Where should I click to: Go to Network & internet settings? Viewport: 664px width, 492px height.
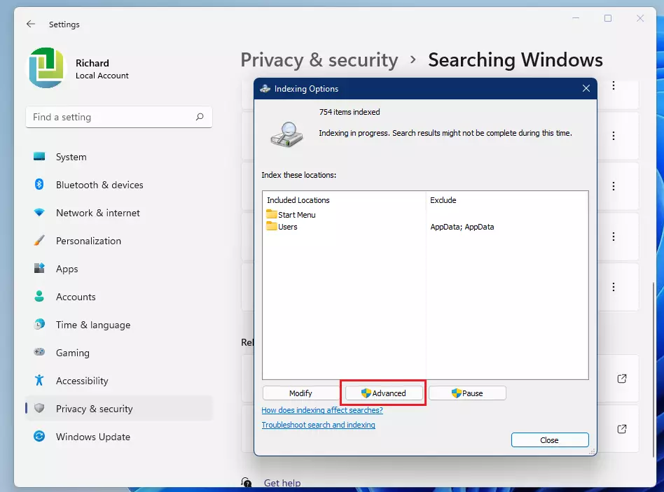118,213
